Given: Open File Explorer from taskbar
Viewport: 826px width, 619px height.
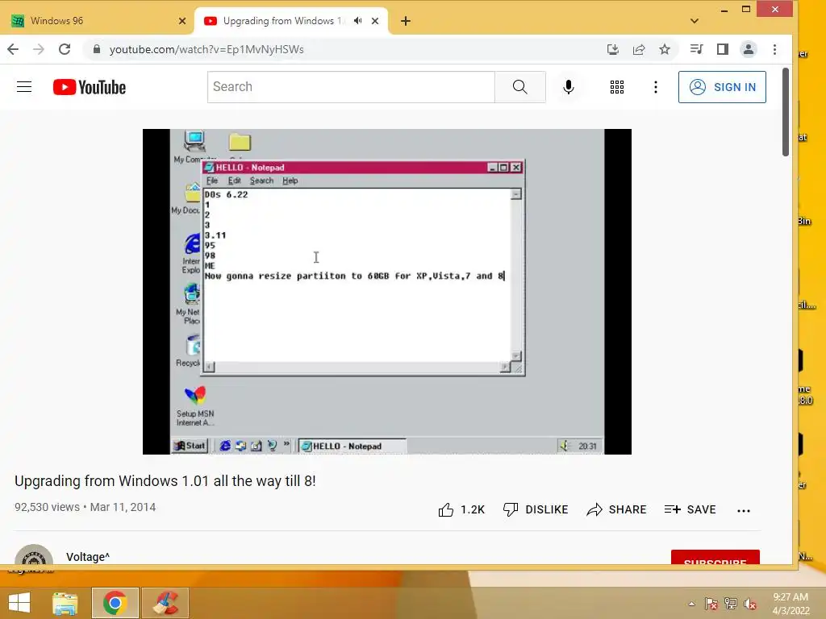Looking at the screenshot, I should pyautogui.click(x=65, y=603).
